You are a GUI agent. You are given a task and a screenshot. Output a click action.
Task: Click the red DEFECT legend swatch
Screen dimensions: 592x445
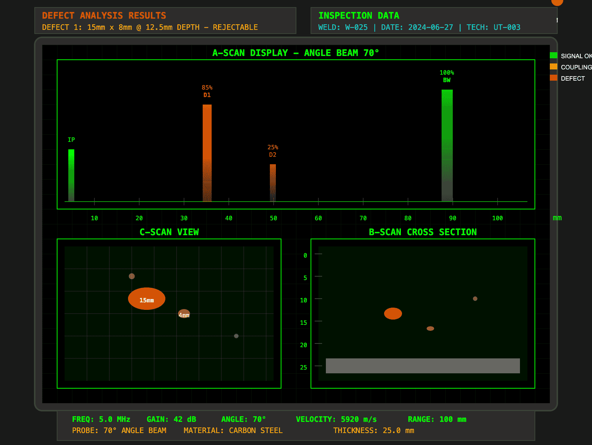coord(553,78)
